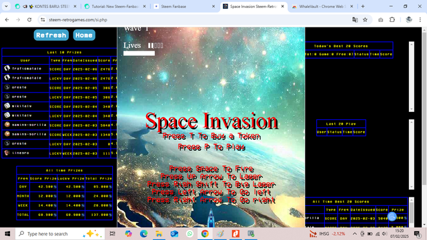The image size is (427, 240).
Task: Open File Explorer from the taskbar
Action: tap(159, 234)
